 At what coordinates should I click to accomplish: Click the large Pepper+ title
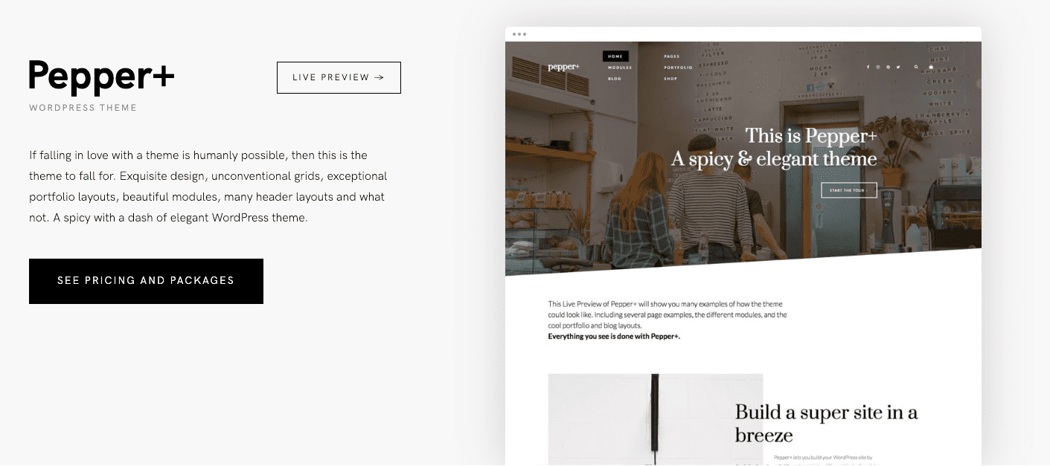tap(102, 77)
